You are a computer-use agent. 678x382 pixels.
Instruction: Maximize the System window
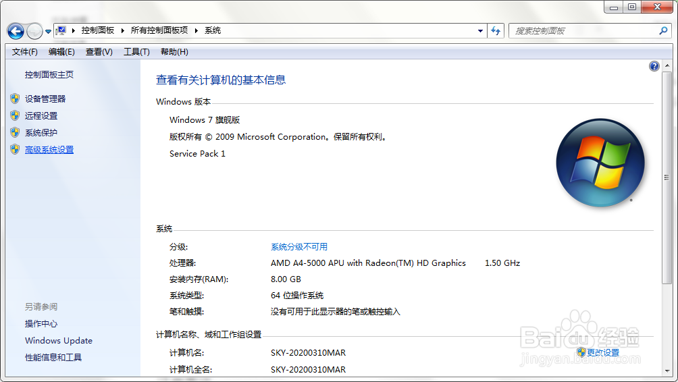(632, 7)
